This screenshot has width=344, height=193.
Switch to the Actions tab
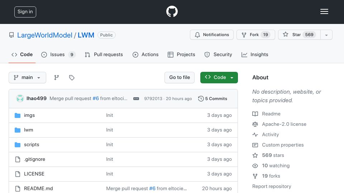[145, 54]
